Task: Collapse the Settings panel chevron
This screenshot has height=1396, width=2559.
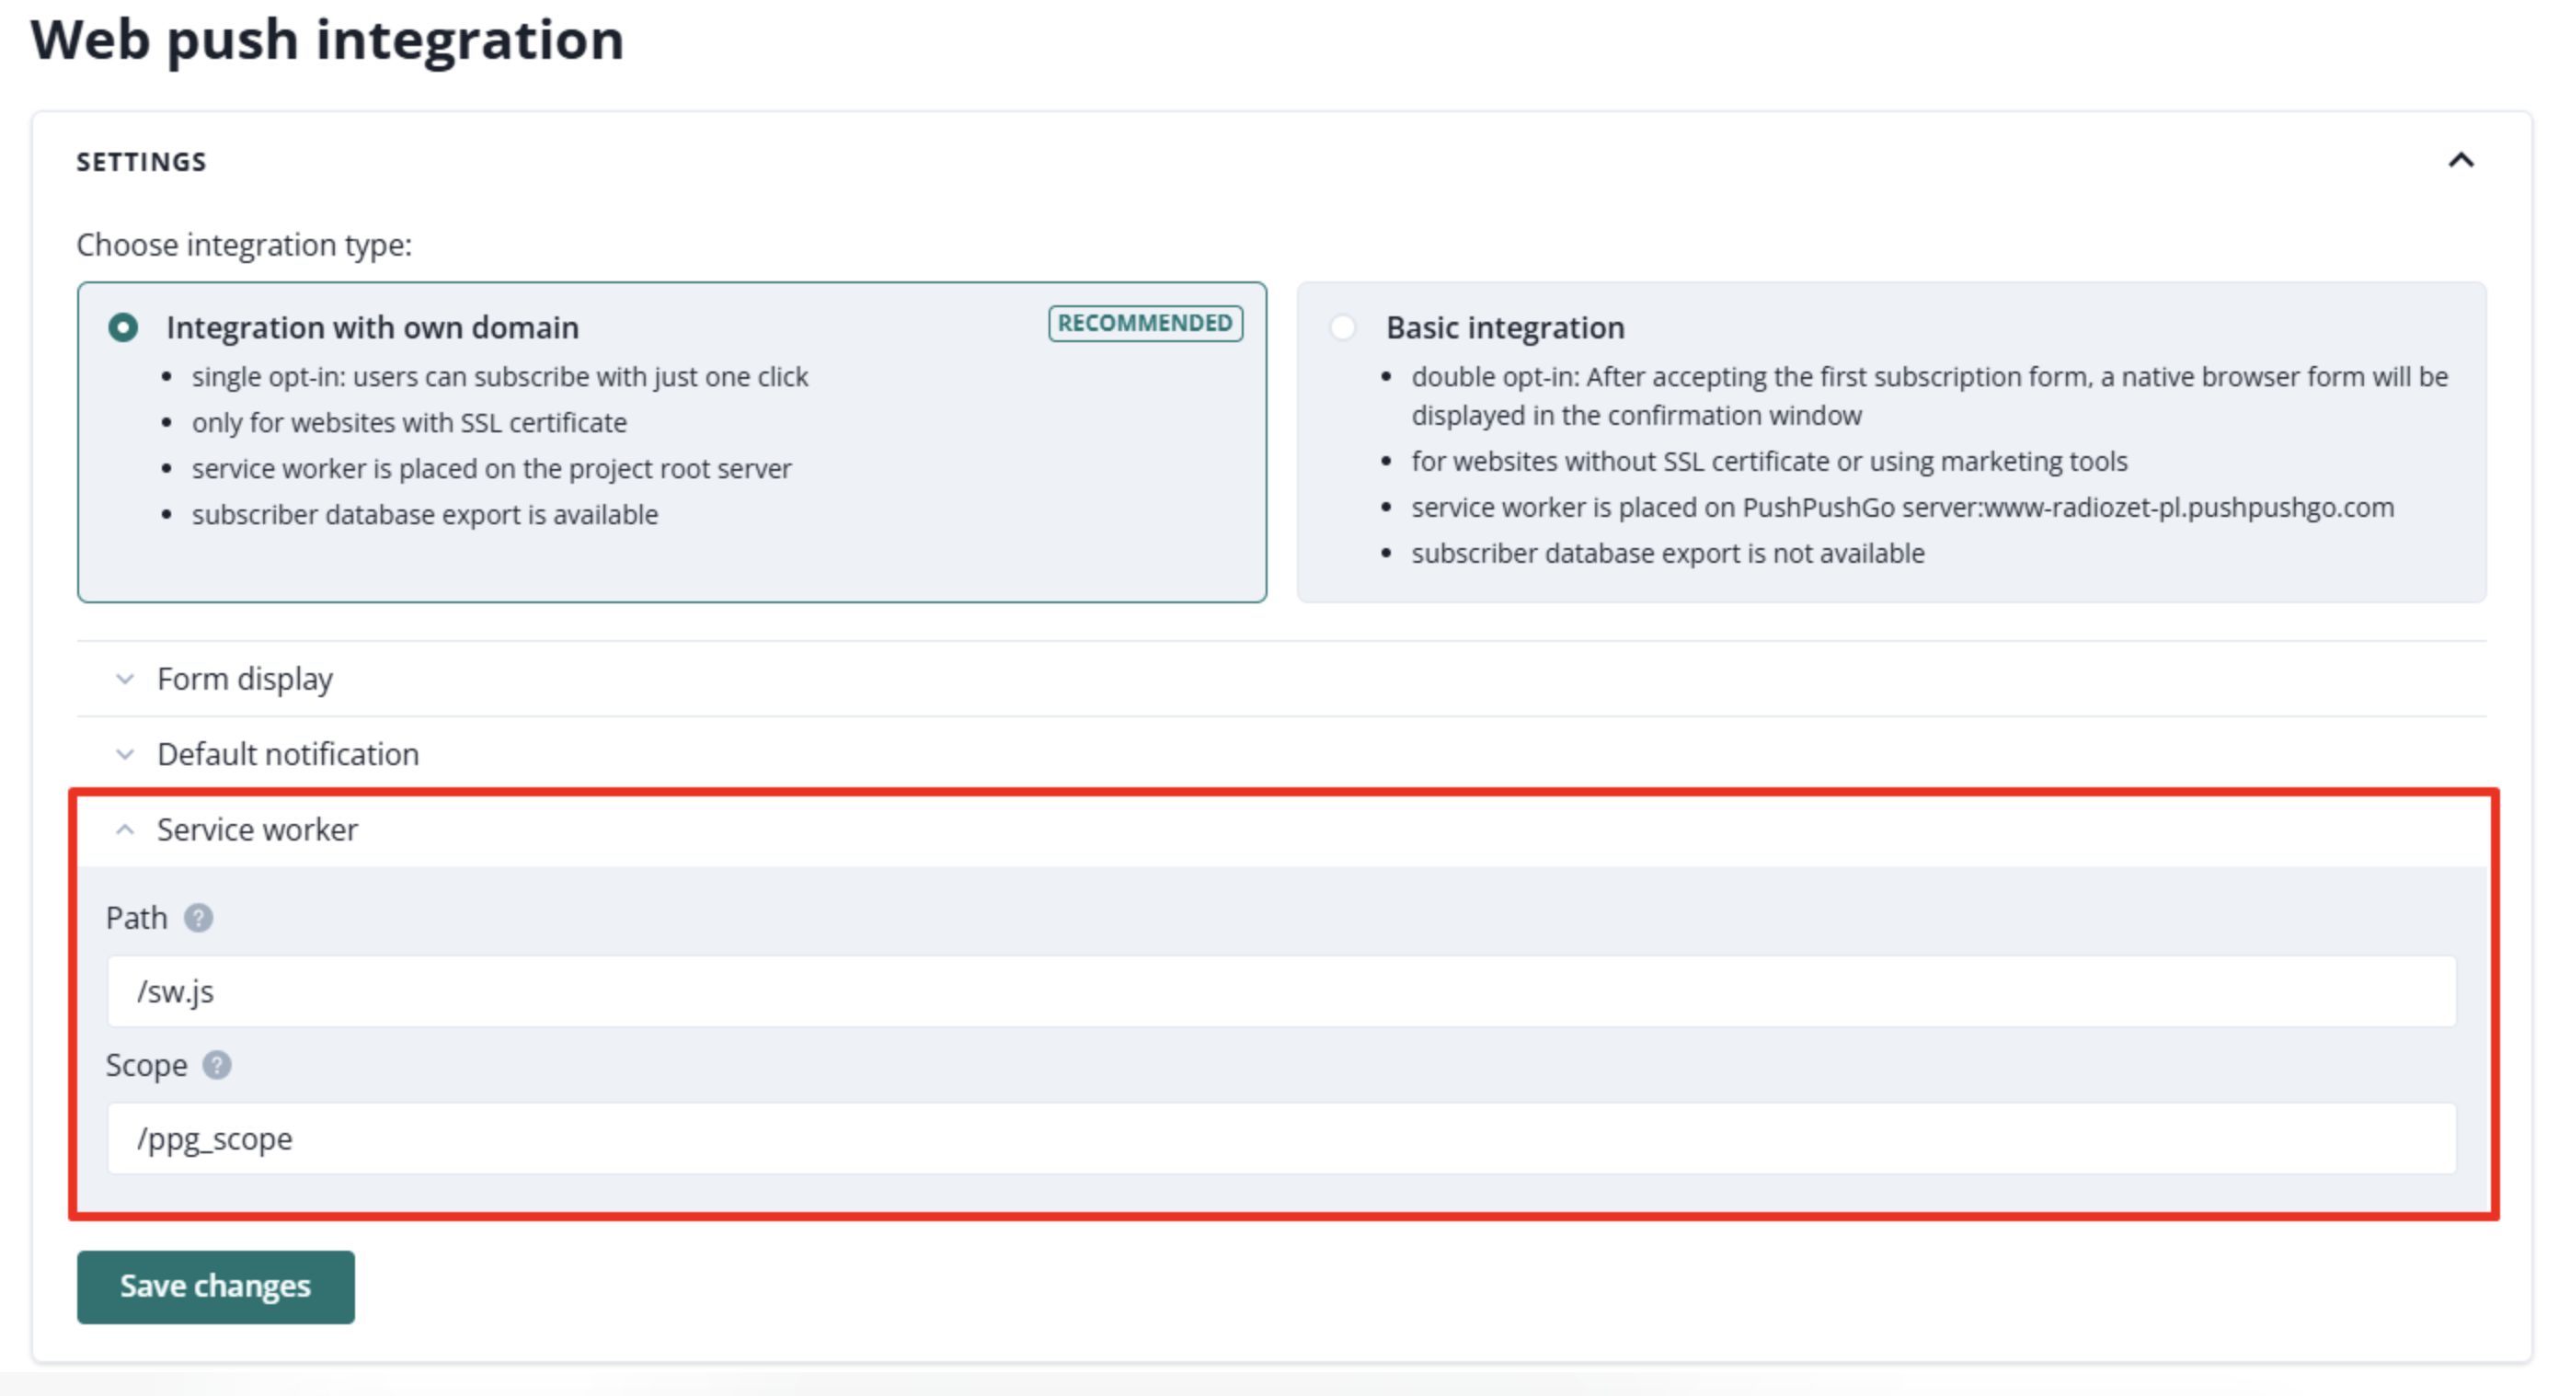Action: pyautogui.click(x=2461, y=161)
